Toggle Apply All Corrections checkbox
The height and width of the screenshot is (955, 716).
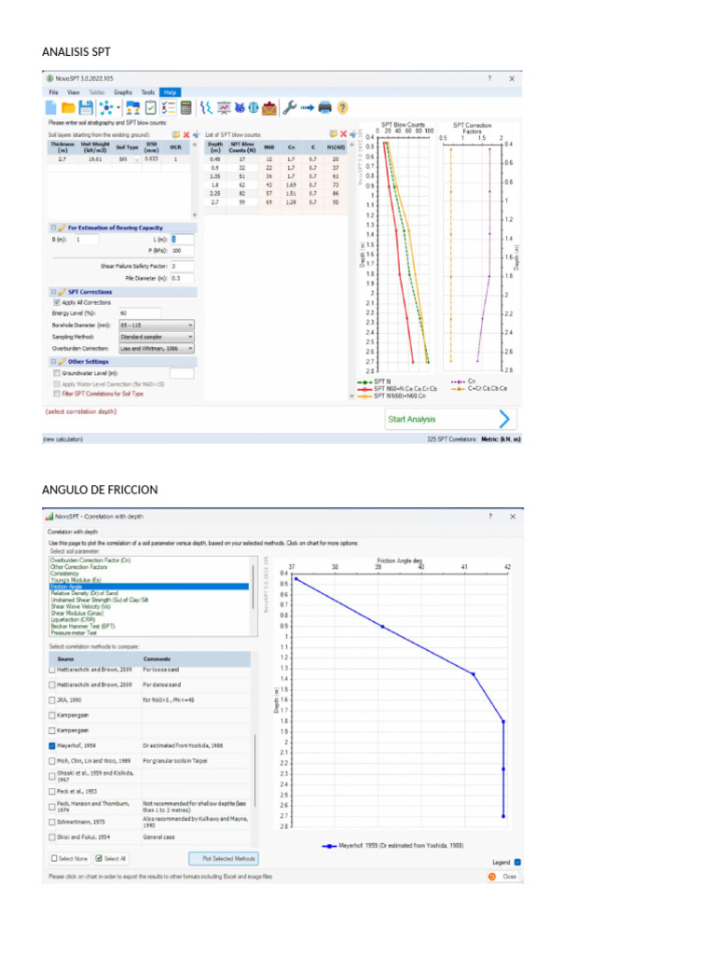(x=57, y=302)
